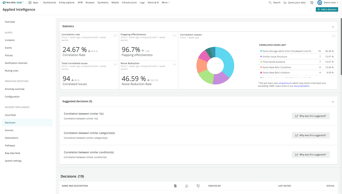Open the Demo User dropdown

[x=331, y=3]
